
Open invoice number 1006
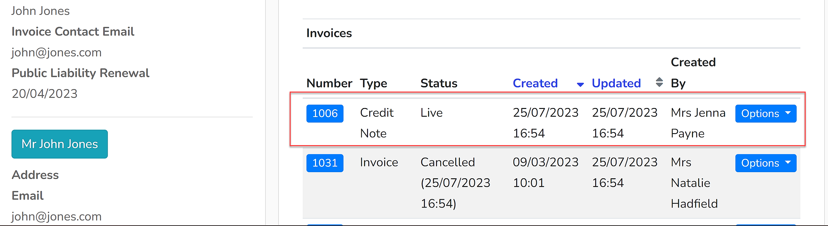(325, 113)
